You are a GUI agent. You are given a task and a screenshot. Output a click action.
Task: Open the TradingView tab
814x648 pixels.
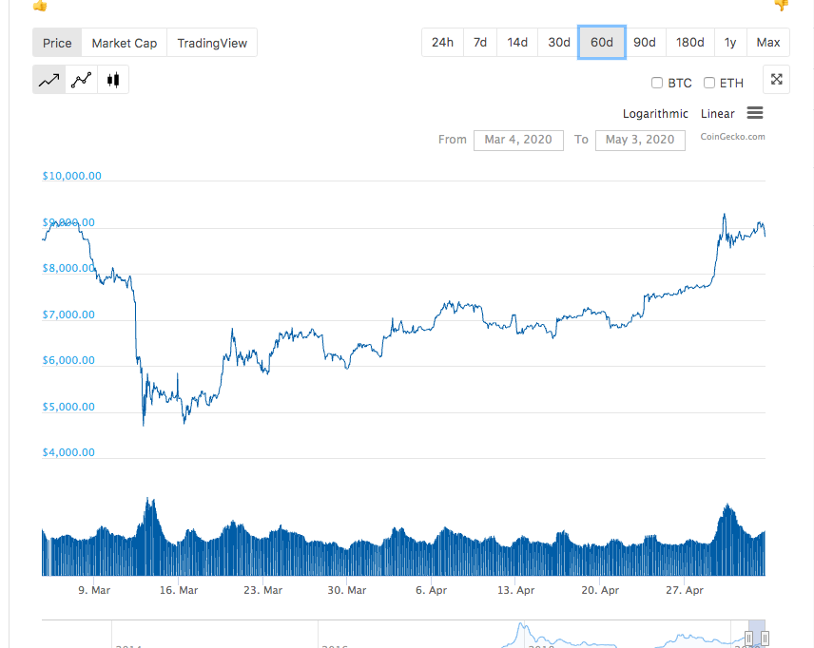point(212,43)
